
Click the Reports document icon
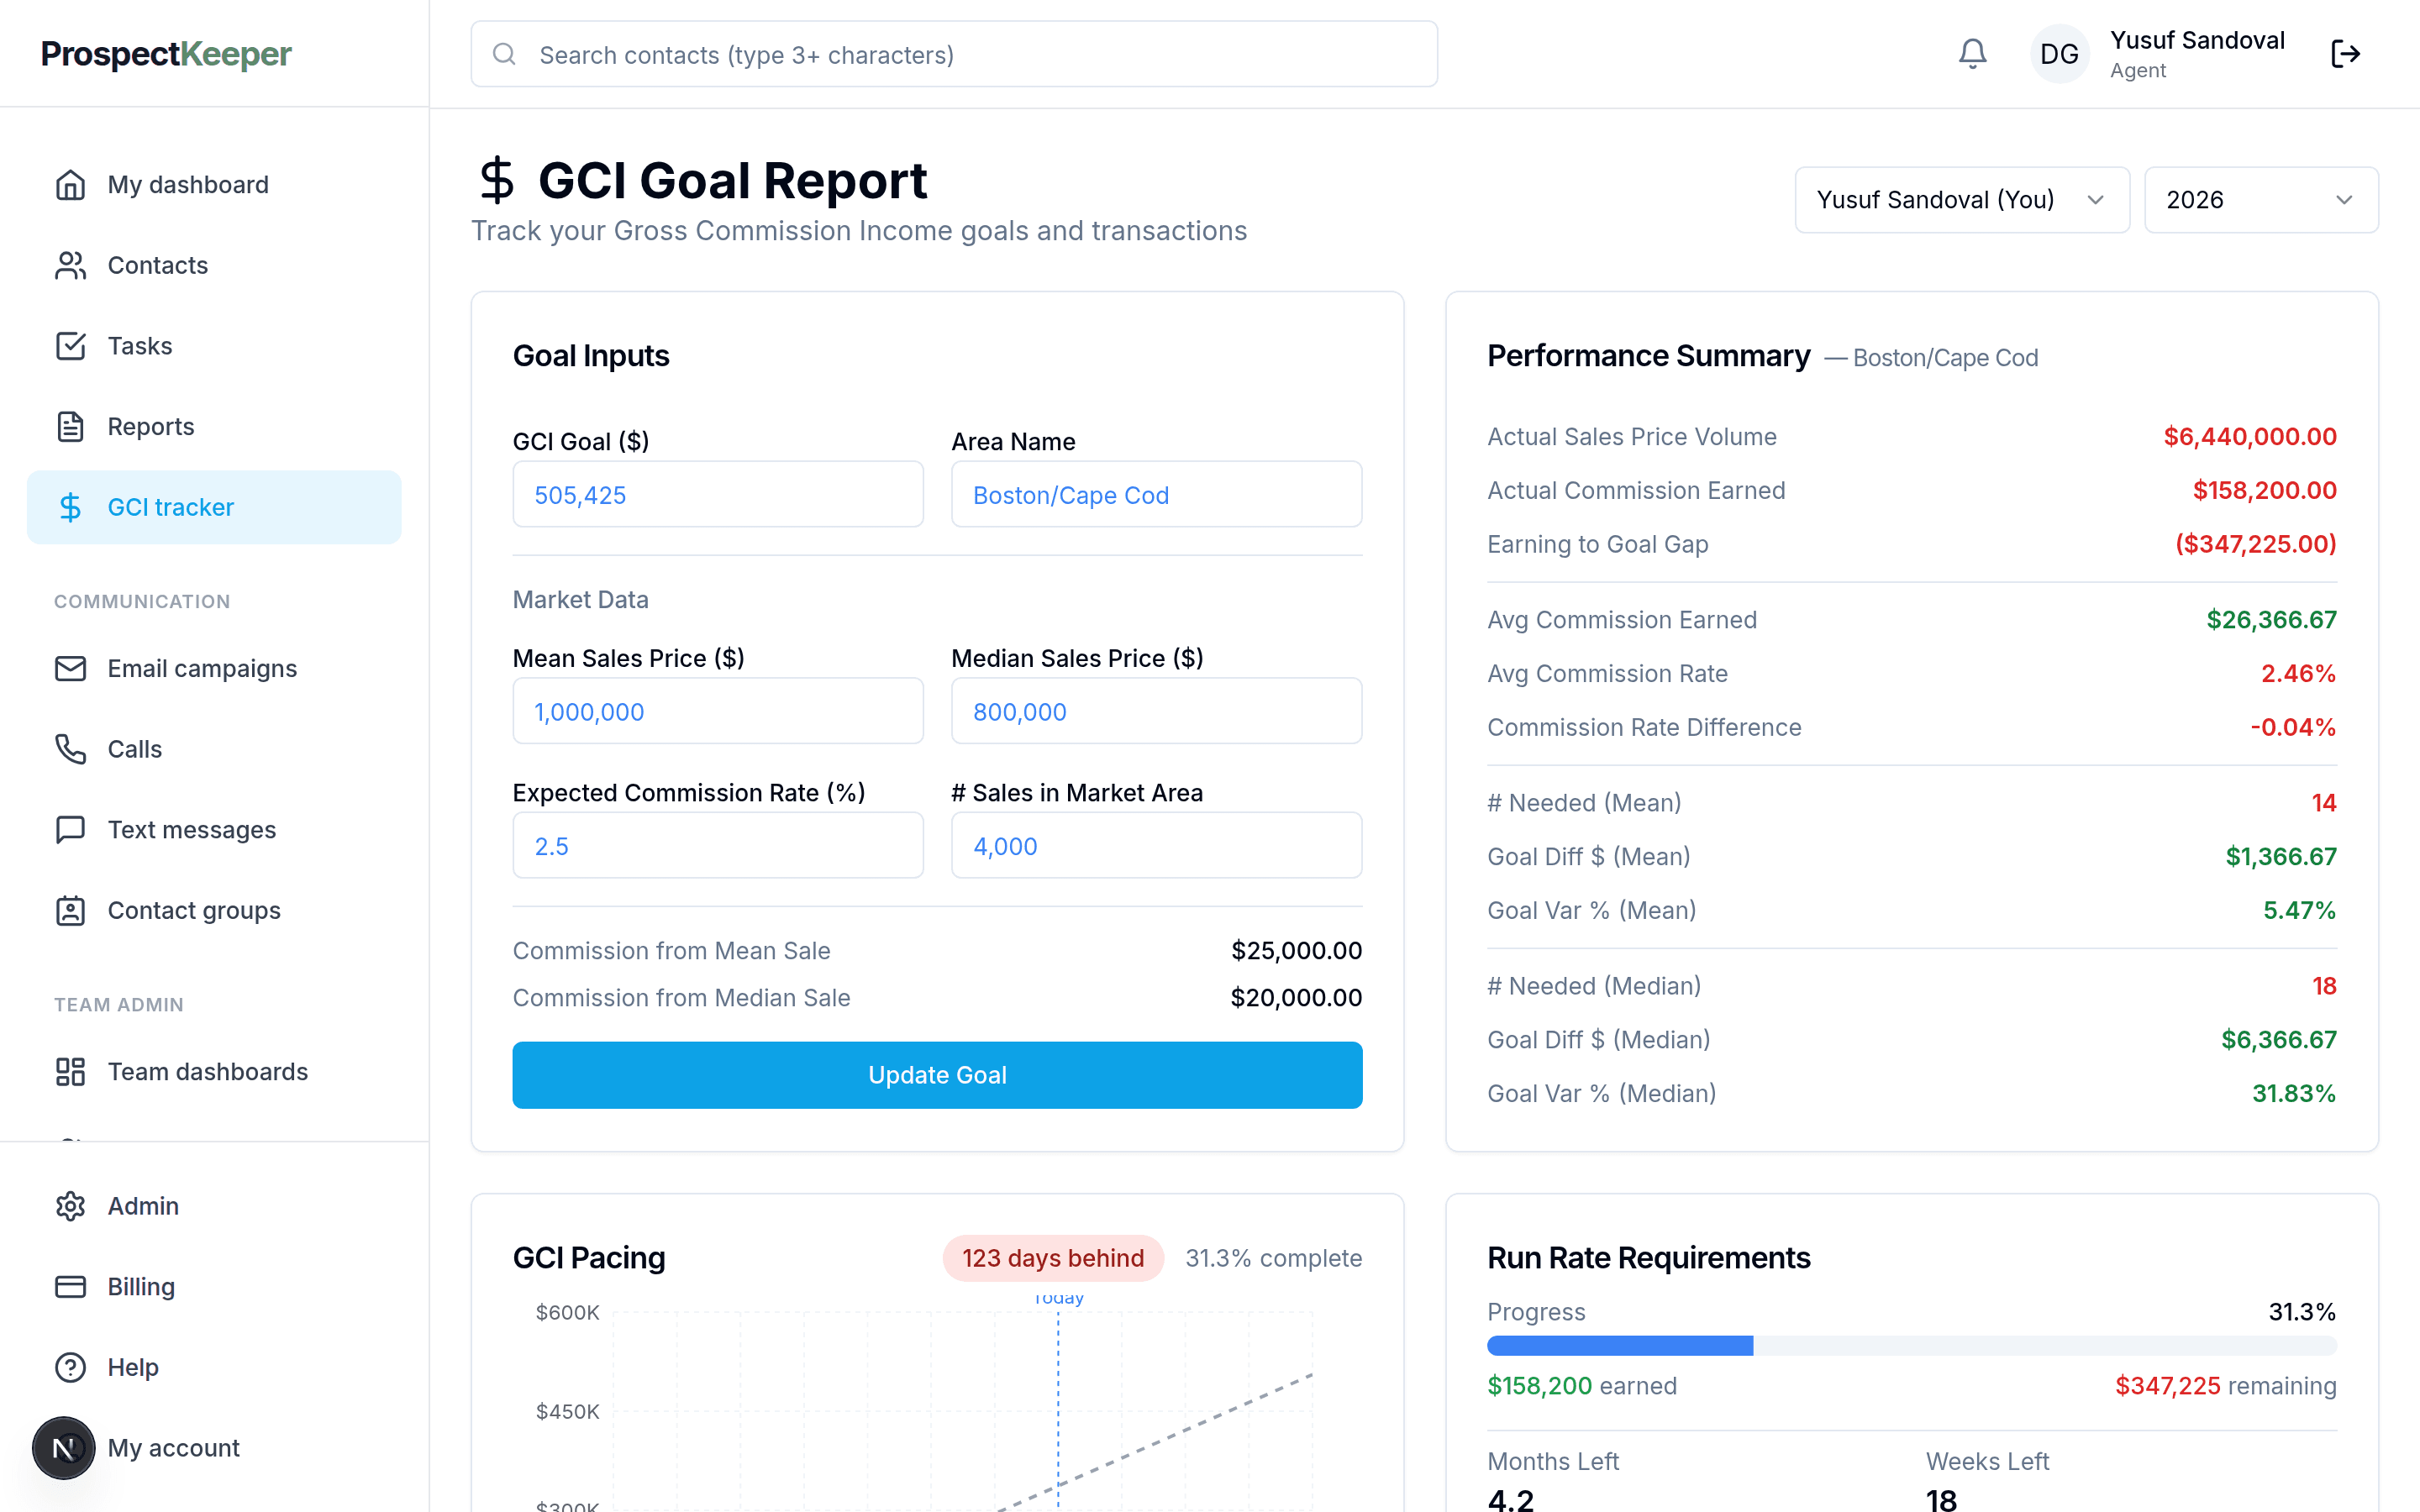pyautogui.click(x=70, y=426)
